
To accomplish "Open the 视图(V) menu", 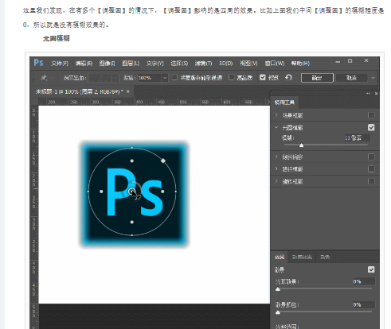I will point(248,64).
